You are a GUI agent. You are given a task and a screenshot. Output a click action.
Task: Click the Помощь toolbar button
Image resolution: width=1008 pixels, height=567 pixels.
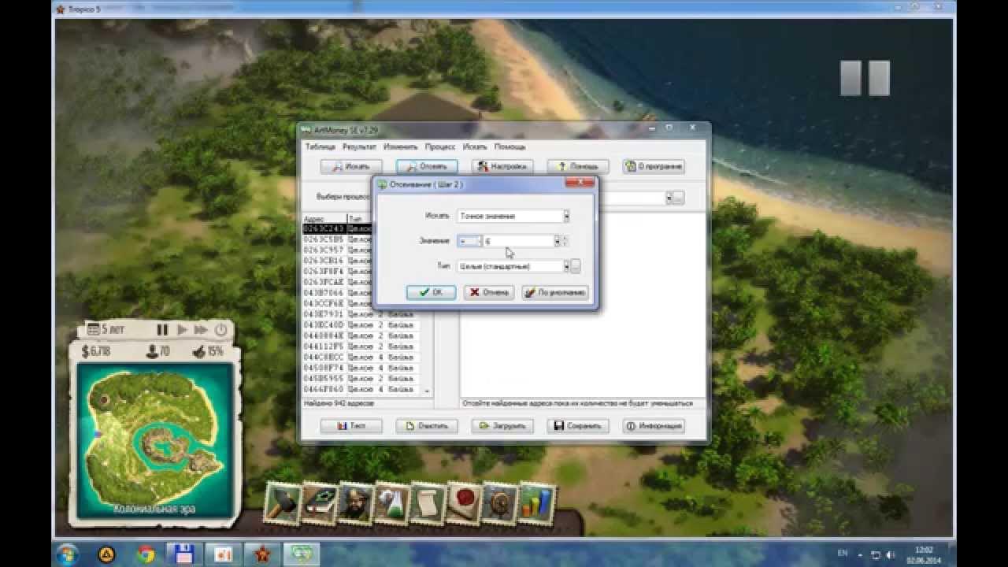pos(578,167)
